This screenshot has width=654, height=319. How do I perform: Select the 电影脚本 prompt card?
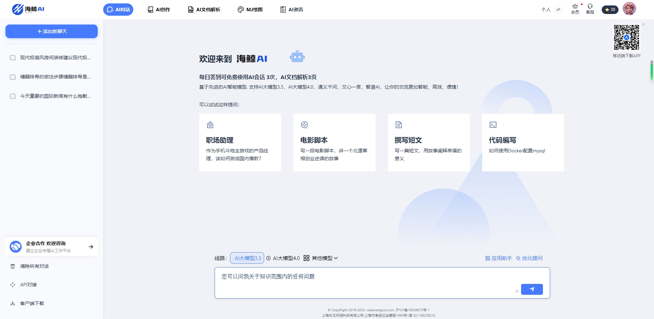pos(335,142)
